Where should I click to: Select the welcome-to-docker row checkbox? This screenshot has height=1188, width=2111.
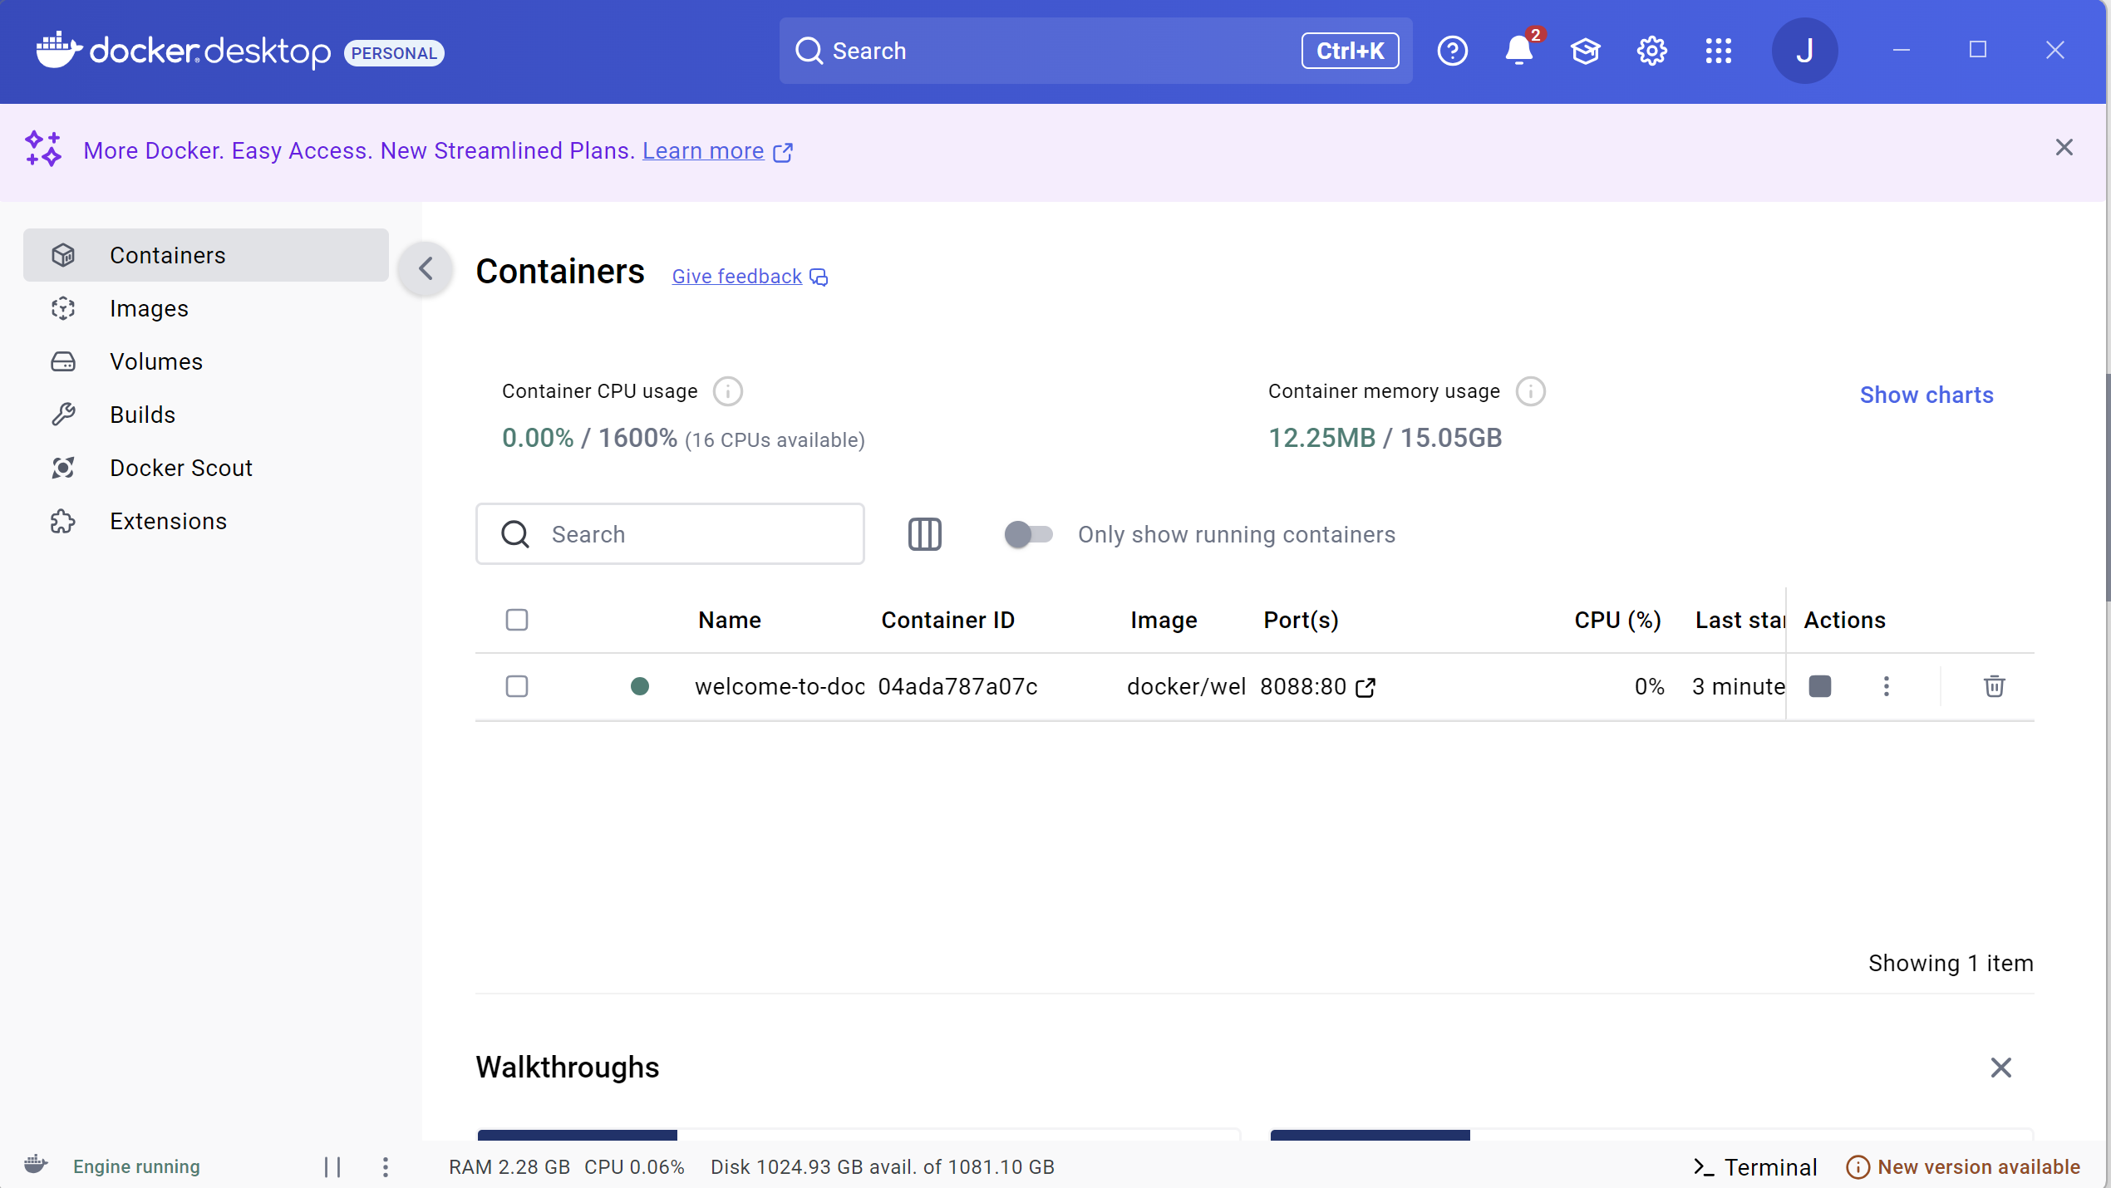tap(517, 686)
